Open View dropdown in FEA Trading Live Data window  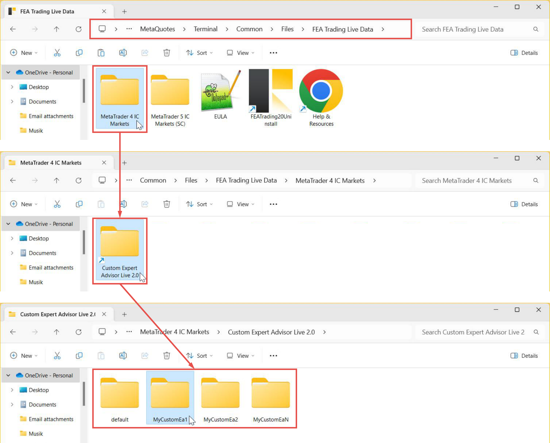pyautogui.click(x=241, y=53)
